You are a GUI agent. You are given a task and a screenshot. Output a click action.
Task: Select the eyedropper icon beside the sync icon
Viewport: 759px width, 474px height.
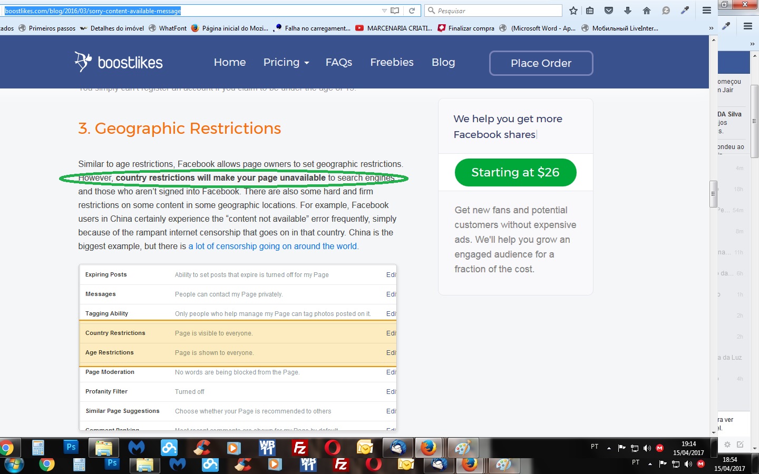[x=685, y=11]
